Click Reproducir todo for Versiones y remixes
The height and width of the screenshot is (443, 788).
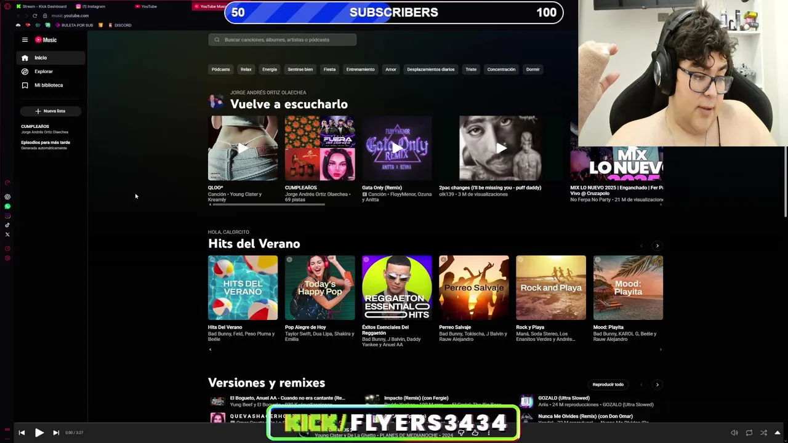pos(608,385)
